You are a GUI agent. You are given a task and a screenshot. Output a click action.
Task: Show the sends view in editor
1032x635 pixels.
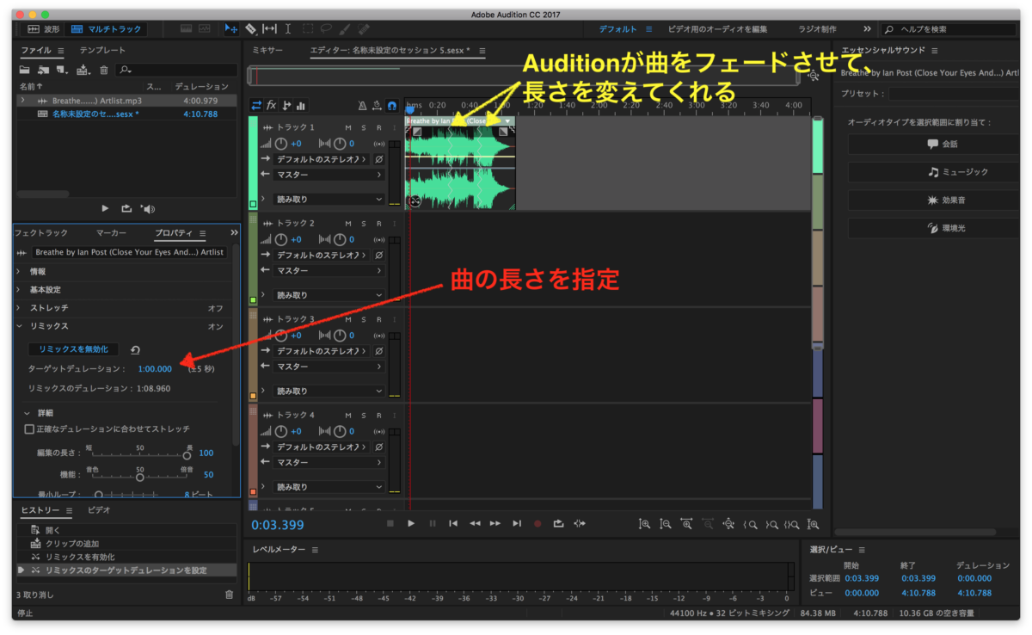(x=287, y=105)
